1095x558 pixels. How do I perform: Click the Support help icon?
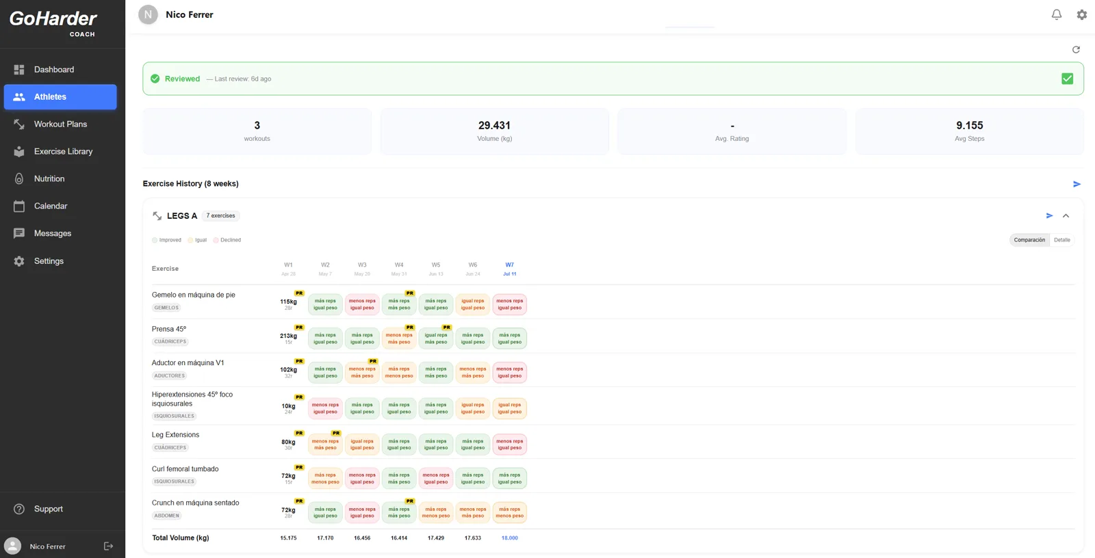tap(19, 509)
